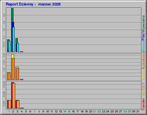Click green day number 8 on the x-axis
The image size is (147, 115).
coord(39,112)
